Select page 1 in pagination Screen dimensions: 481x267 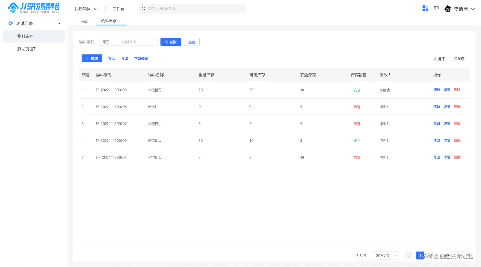pyautogui.click(x=420, y=256)
